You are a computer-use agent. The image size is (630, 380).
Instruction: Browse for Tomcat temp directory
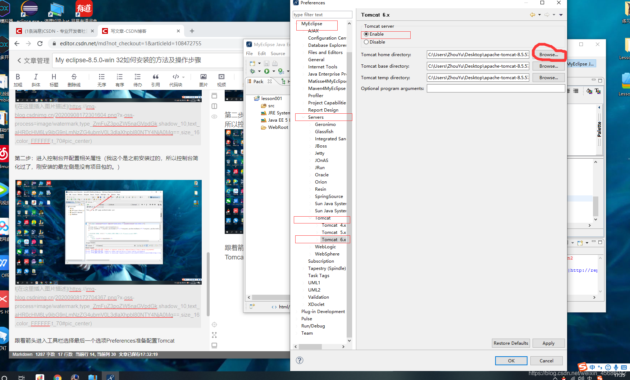548,78
